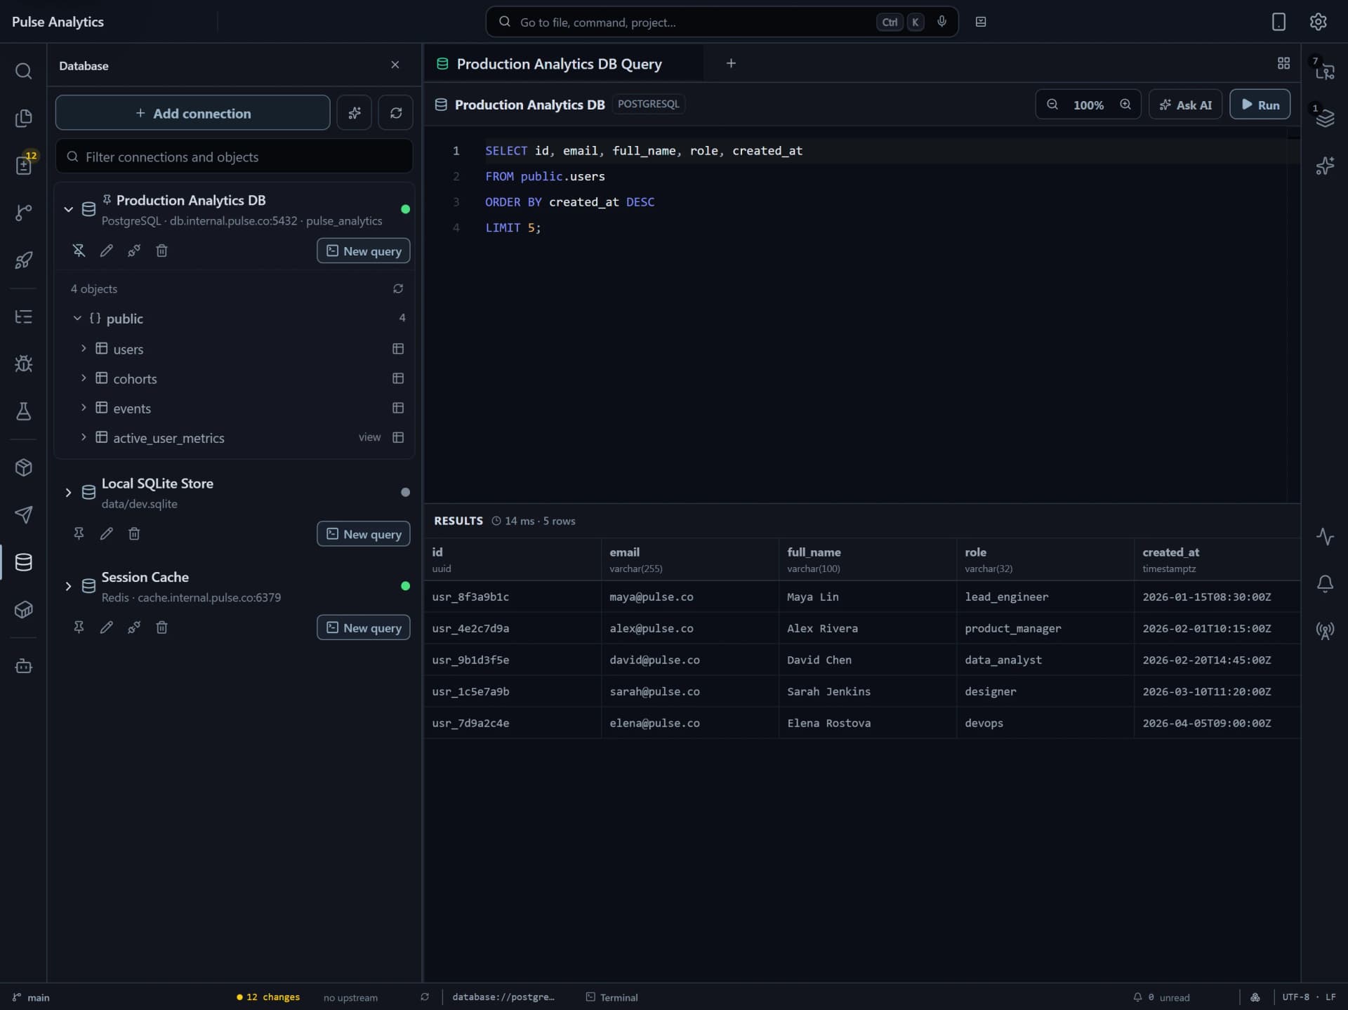Open the activity pulse icon in right sidebar

tap(1325, 537)
